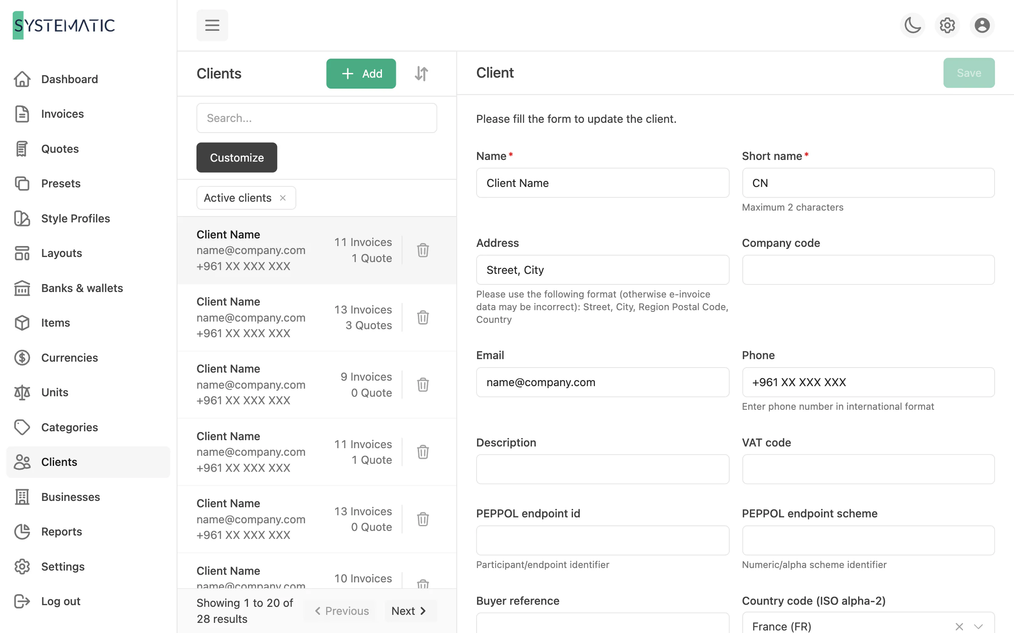
Task: Expand the Country code dropdown
Action: (979, 626)
